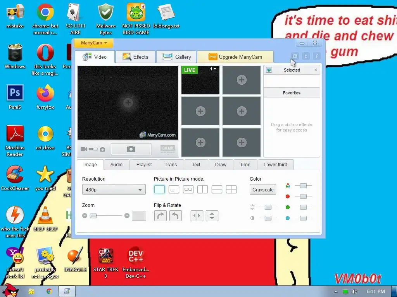Add a source in the top-right empty slot

242,80
